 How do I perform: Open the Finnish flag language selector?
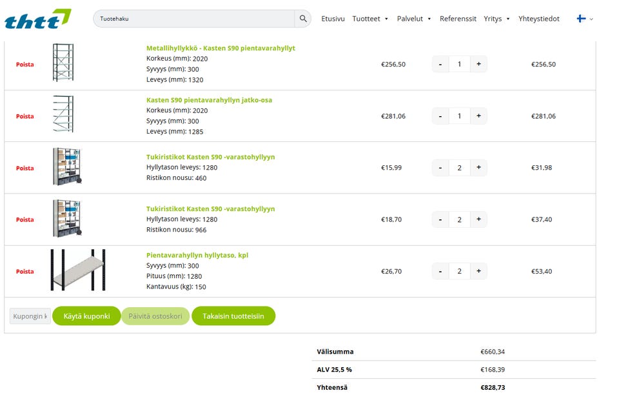click(x=585, y=19)
